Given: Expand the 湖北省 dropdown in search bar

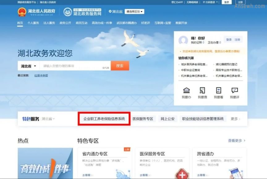Looking at the screenshot, I should 29,66.
